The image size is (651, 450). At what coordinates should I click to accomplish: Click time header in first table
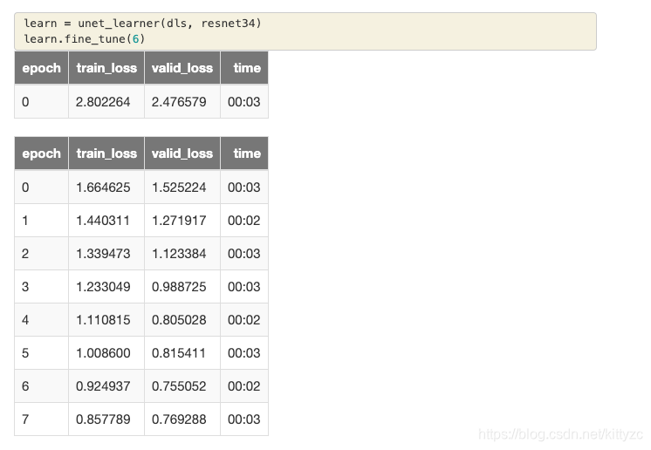pyautogui.click(x=244, y=68)
